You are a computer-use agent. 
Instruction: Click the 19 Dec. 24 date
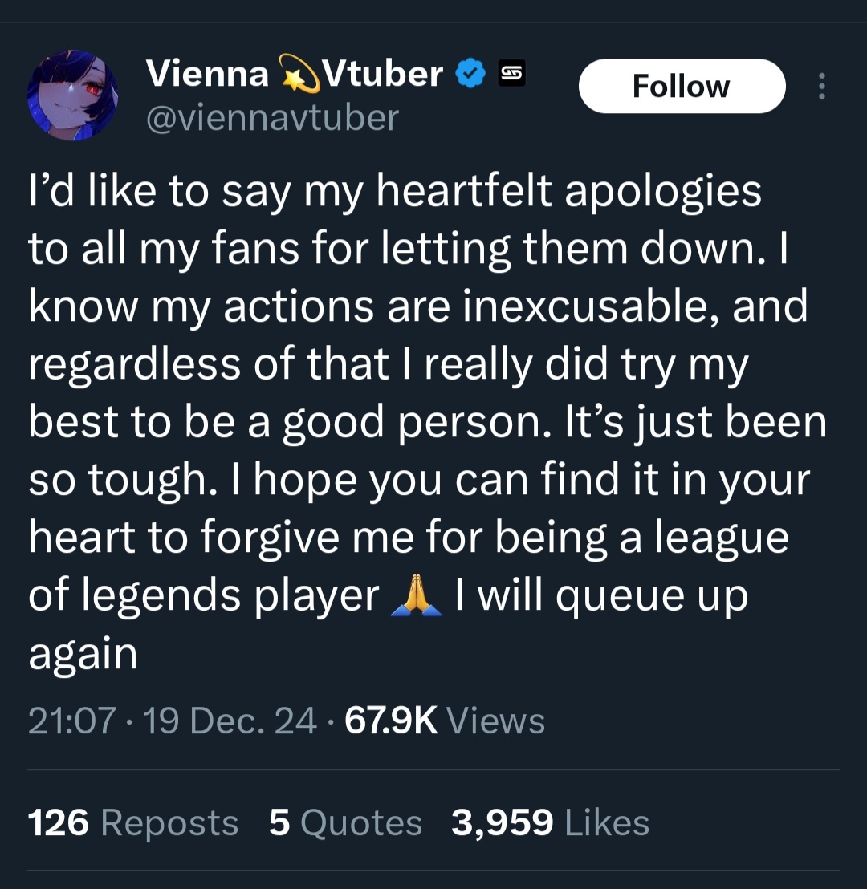[x=230, y=721]
